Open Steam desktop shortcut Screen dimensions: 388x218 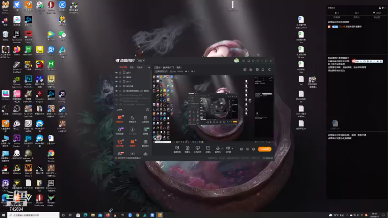point(62,111)
